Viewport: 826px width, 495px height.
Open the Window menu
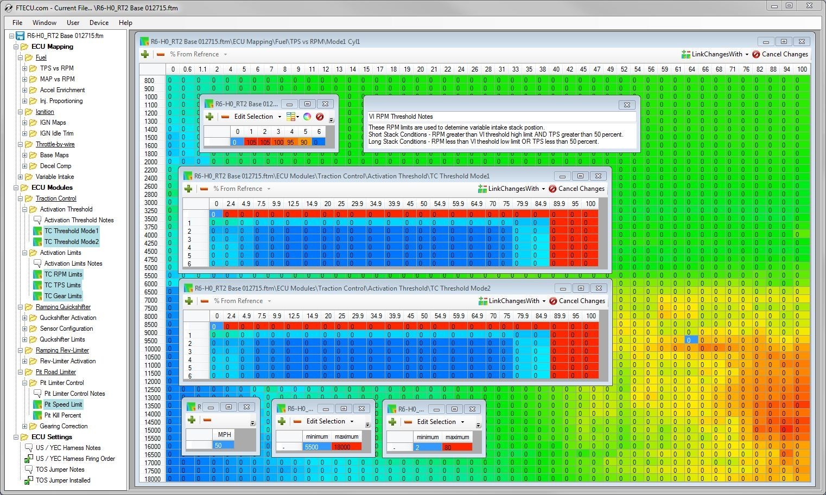tap(45, 23)
